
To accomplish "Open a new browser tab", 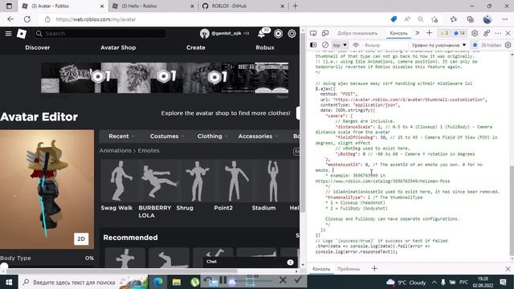I will 295,6.
